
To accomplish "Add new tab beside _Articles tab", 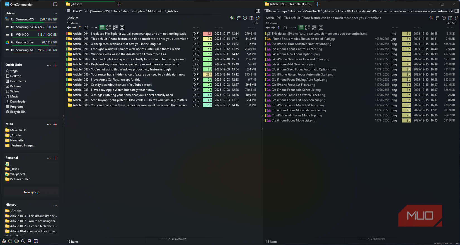I will tap(119, 4).
